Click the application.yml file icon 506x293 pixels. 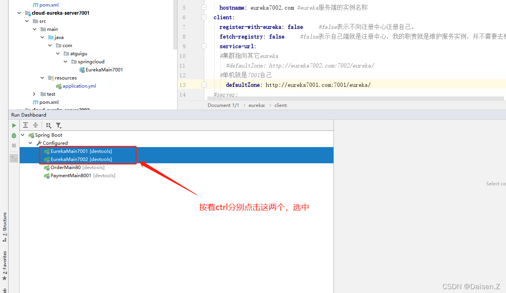[x=59, y=86]
